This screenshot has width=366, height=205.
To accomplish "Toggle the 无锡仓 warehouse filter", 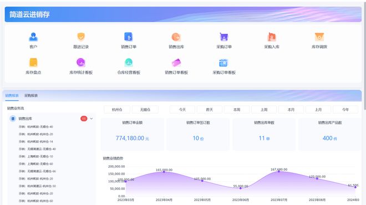I will tap(145, 109).
